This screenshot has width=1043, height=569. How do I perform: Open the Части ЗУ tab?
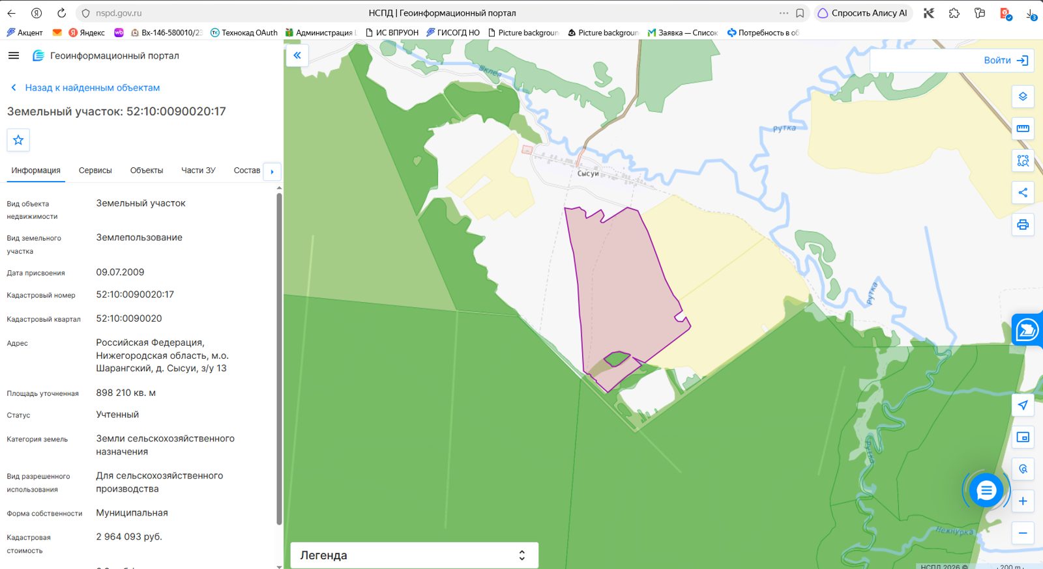click(x=198, y=171)
